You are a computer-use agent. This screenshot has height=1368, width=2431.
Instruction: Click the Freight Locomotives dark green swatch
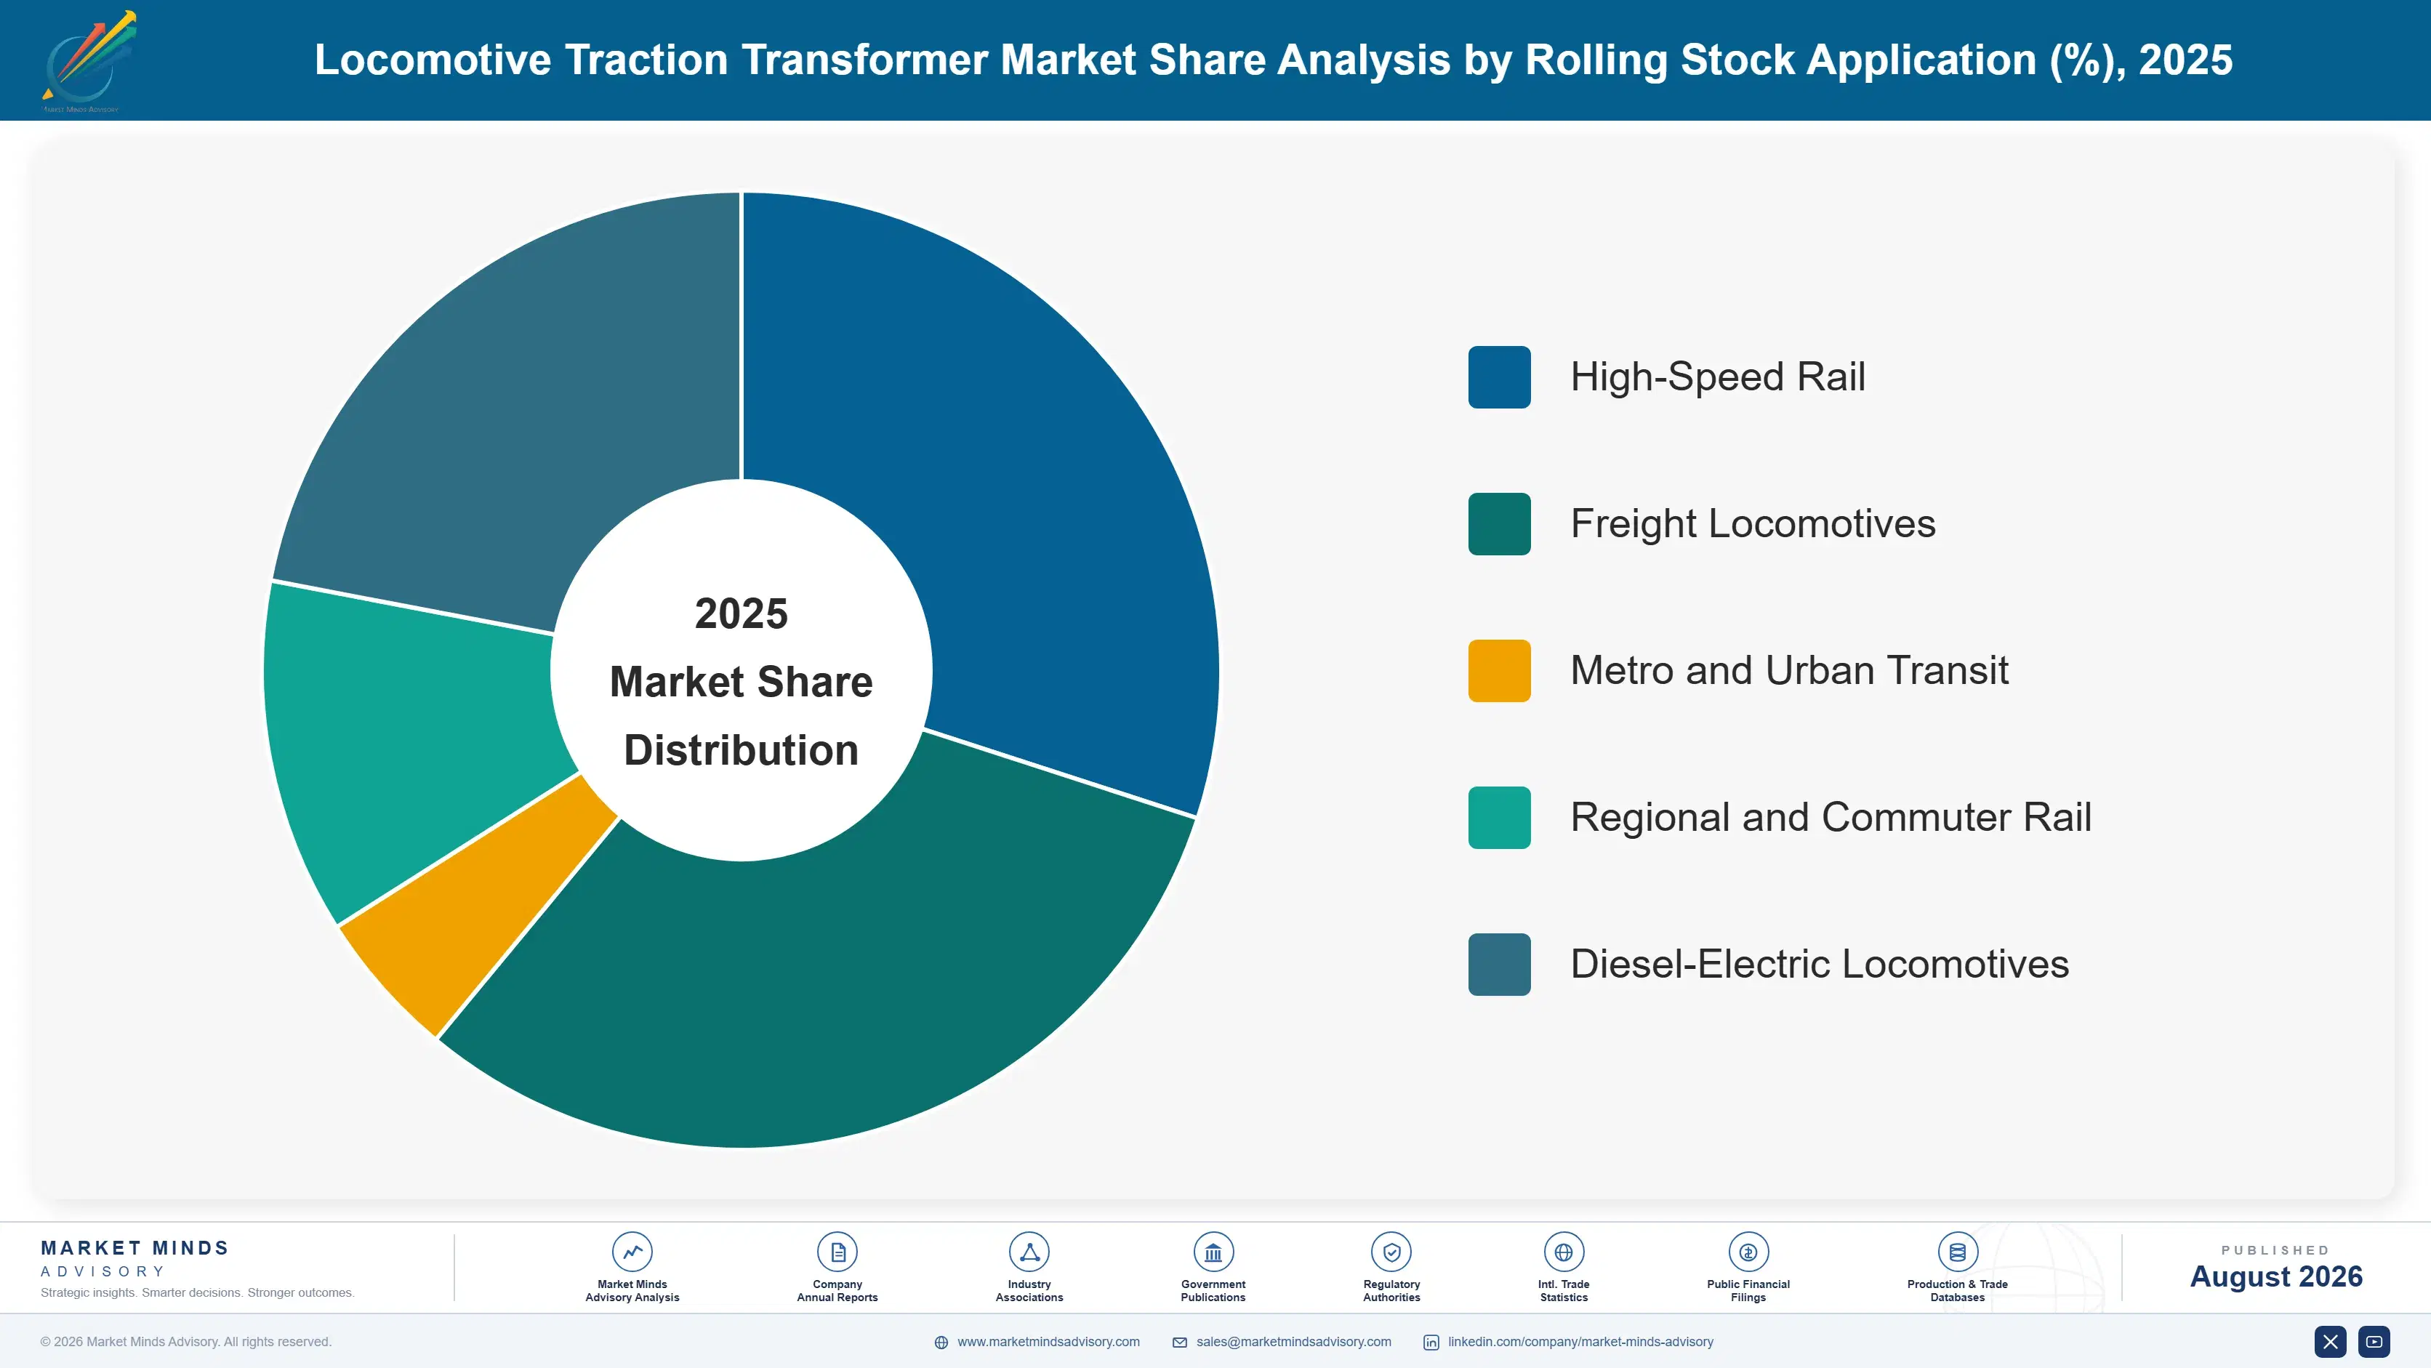[1500, 523]
